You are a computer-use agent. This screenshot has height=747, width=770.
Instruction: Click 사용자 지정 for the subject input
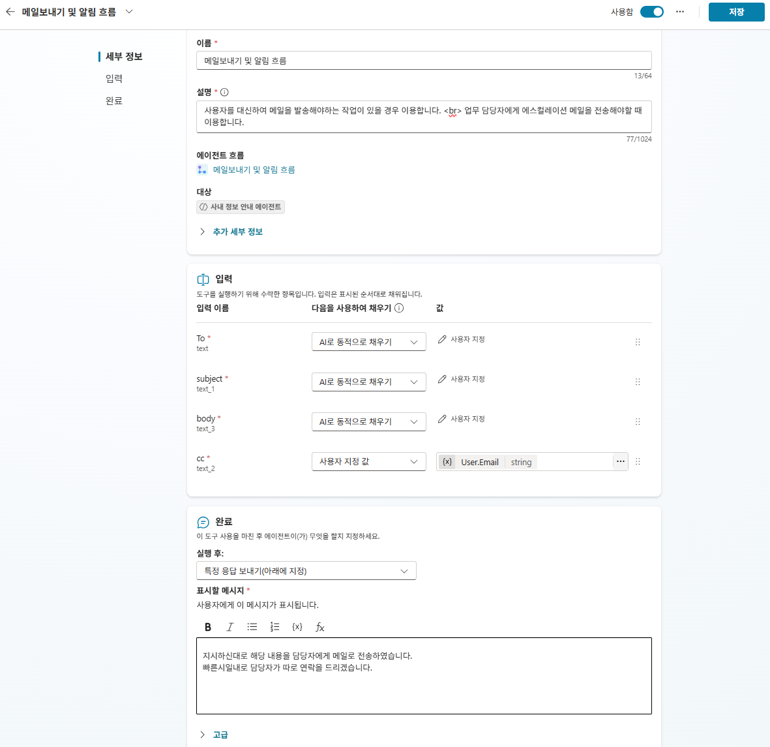tap(462, 379)
